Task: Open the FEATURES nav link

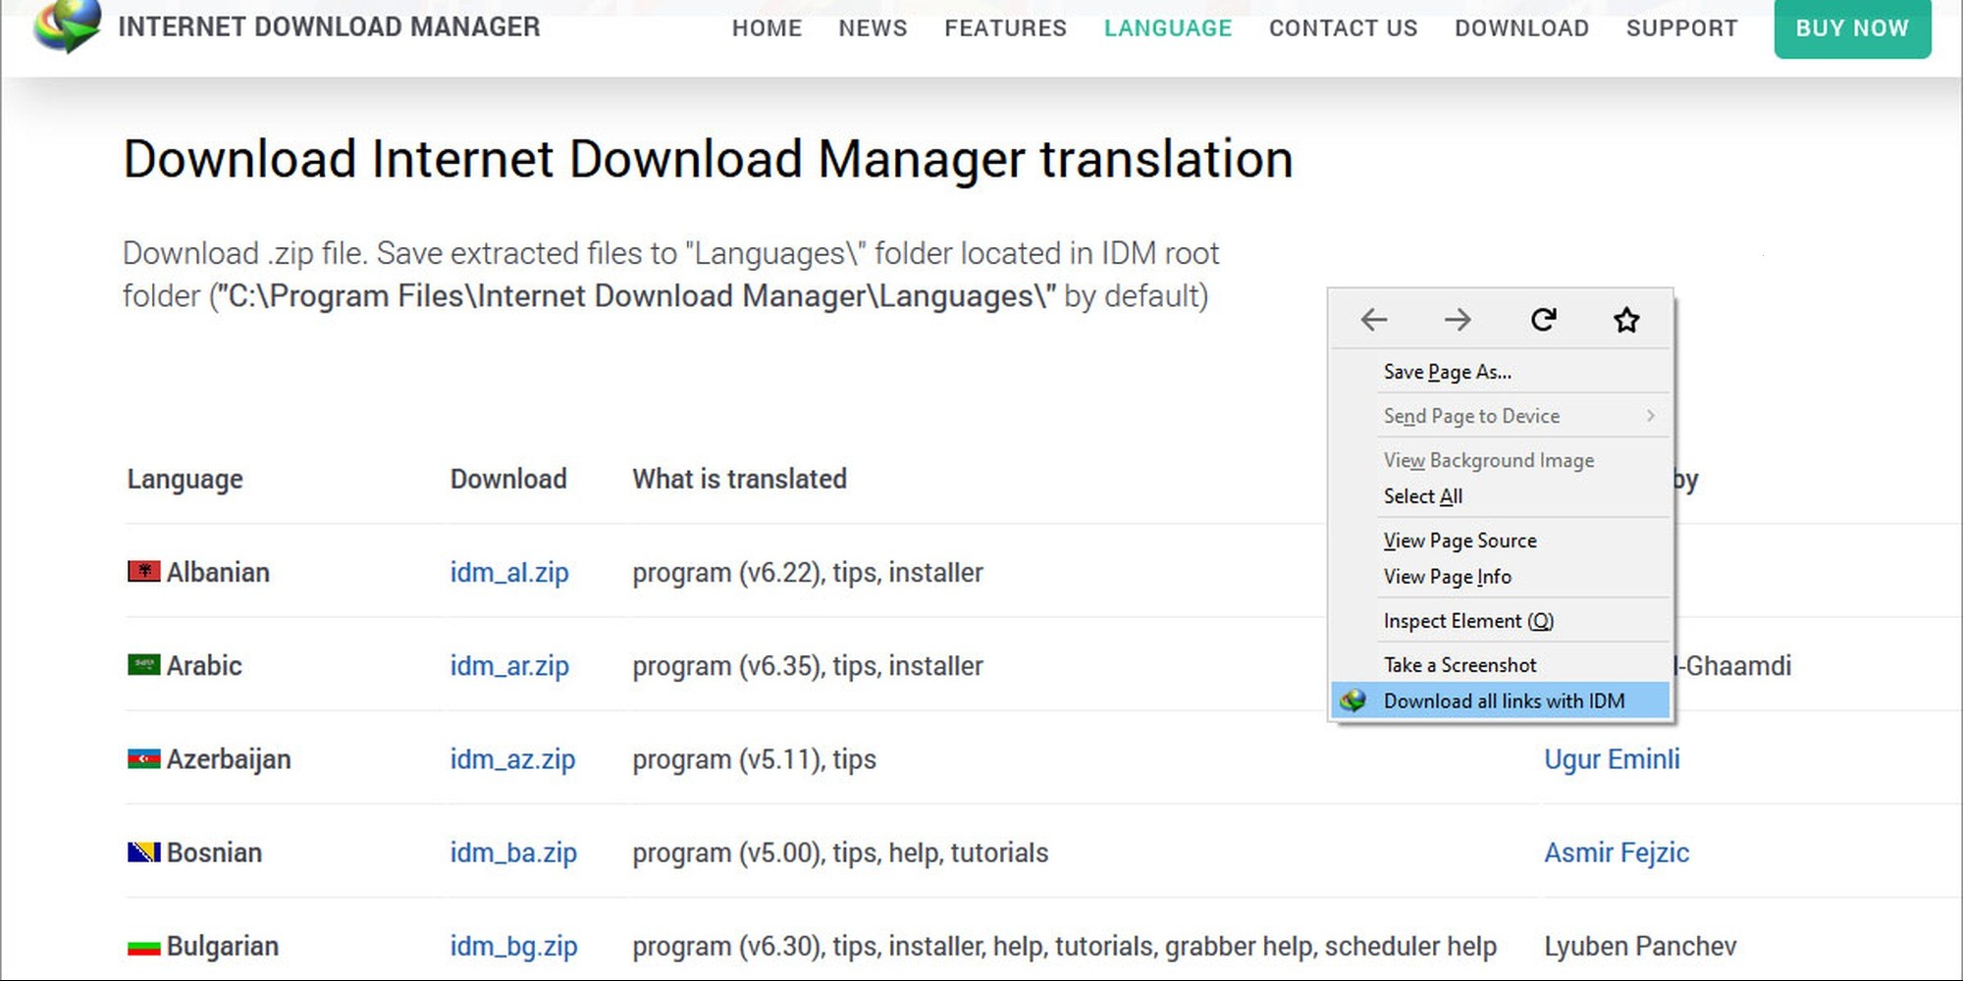Action: tap(1005, 28)
